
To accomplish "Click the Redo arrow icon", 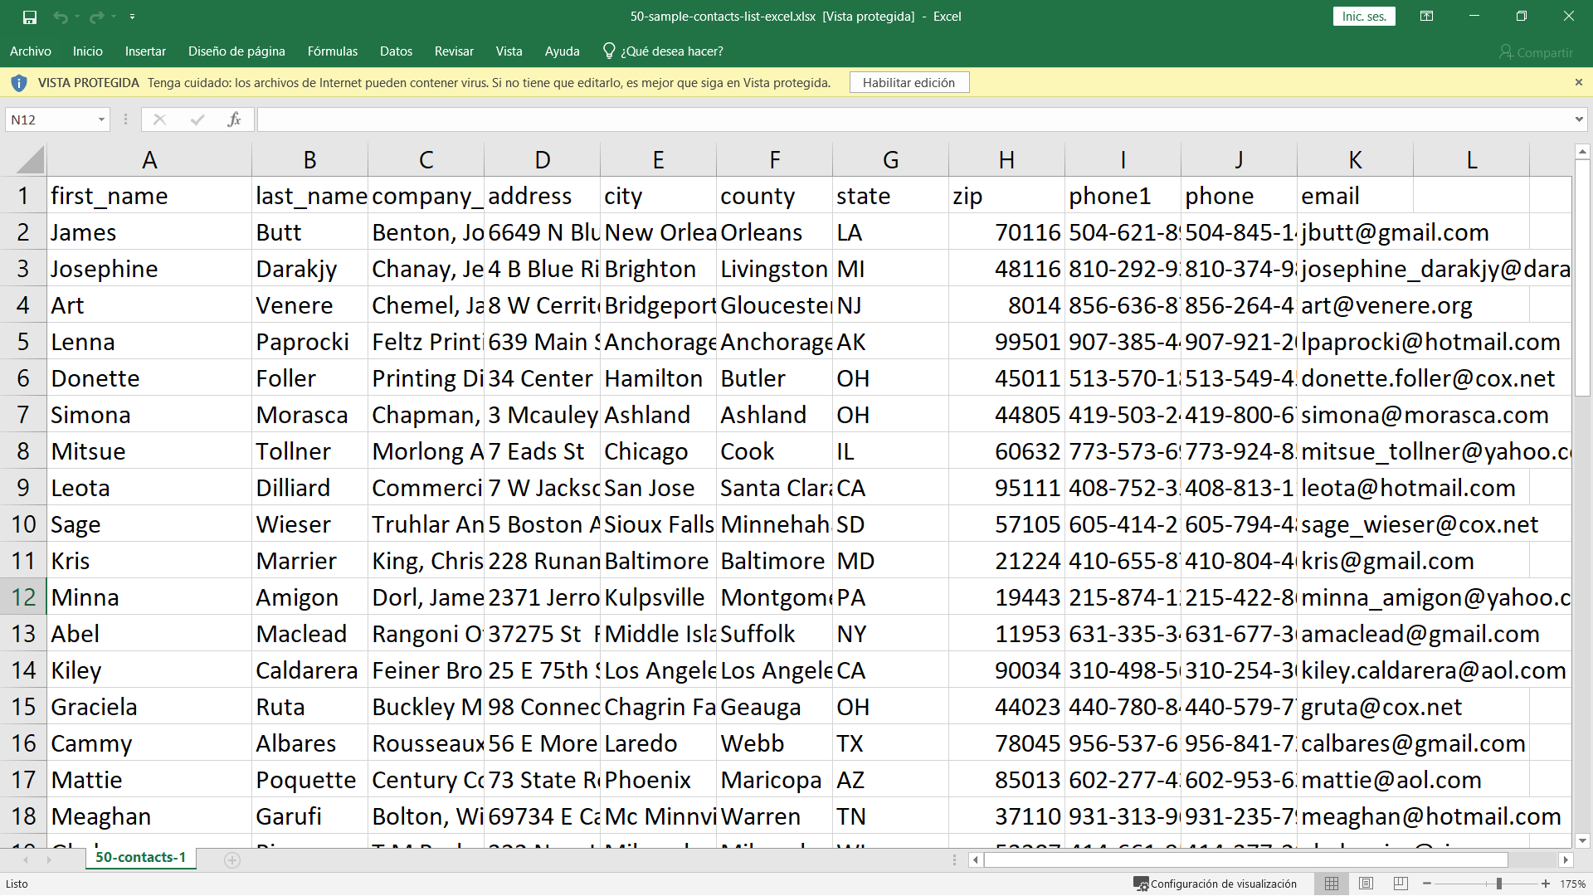I will tap(97, 17).
